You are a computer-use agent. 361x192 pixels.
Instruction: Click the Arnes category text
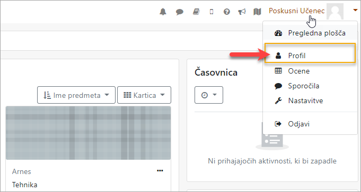coord(21,171)
